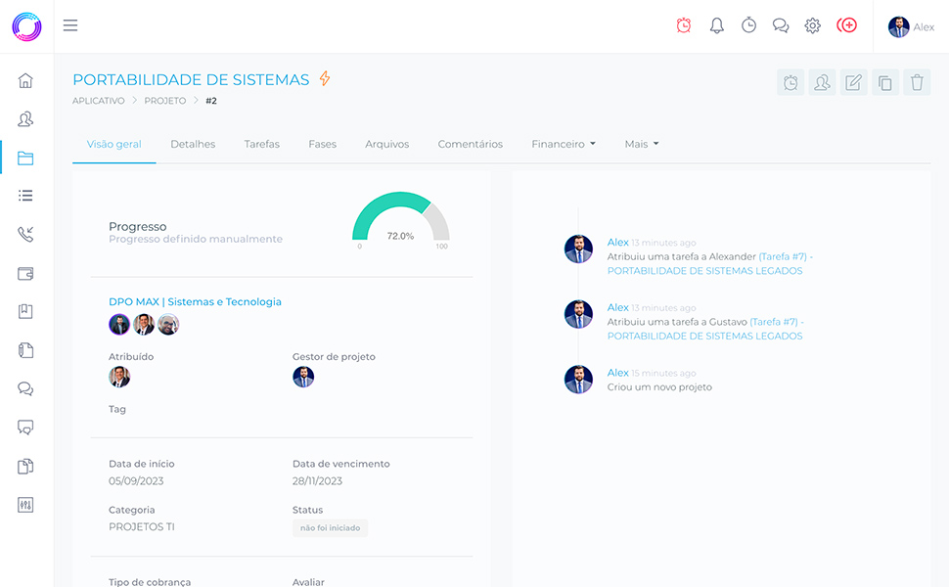
Task: Click third team member avatar under DPO MAX
Action: (x=168, y=325)
